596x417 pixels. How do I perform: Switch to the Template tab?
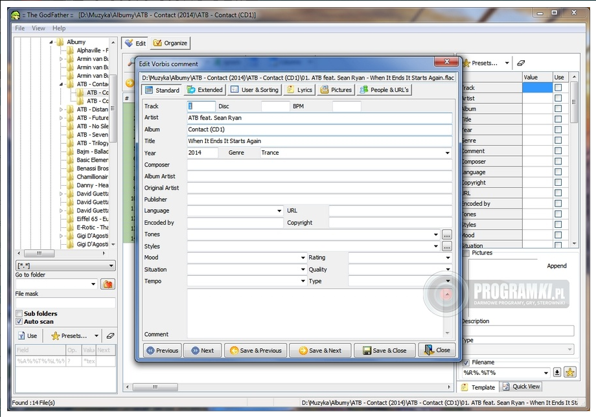pos(479,387)
